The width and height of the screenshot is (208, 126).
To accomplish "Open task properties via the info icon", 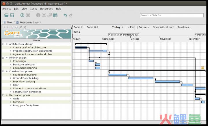I will 38,15.
